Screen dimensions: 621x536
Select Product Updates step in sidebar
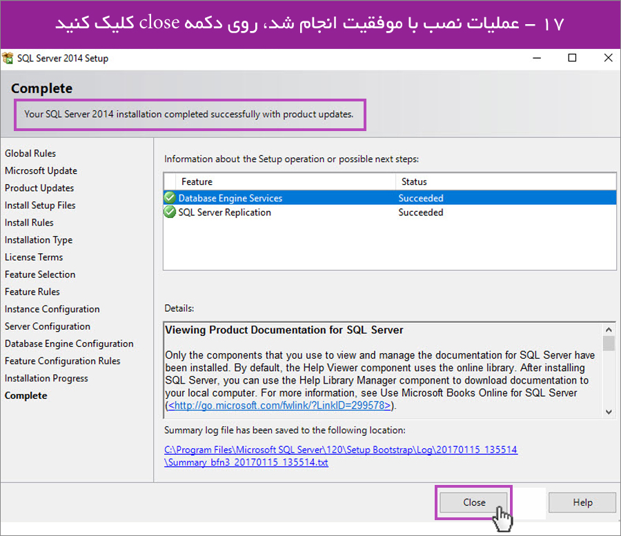(x=39, y=188)
